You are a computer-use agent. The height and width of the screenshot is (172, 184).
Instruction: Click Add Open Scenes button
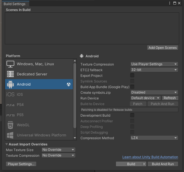pyautogui.click(x=163, y=48)
